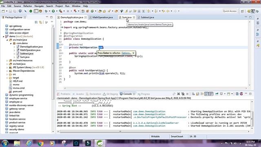Maximize the editor area
The height and width of the screenshot is (147, 261).
tap(250, 17)
